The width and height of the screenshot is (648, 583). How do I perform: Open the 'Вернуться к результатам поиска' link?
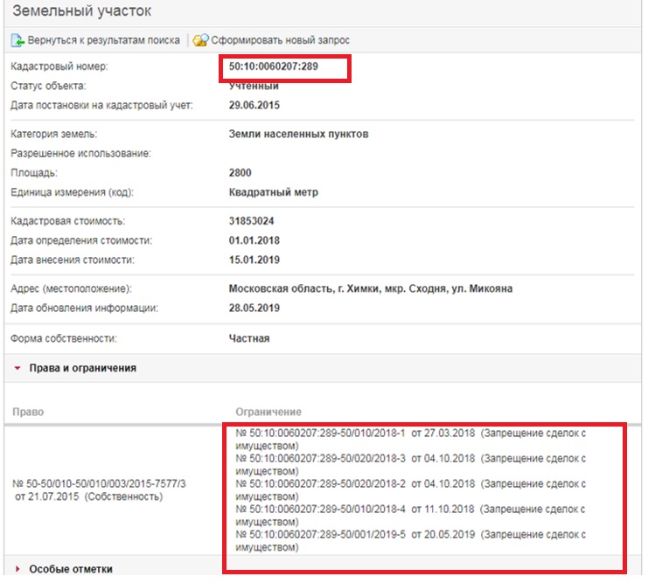103,40
